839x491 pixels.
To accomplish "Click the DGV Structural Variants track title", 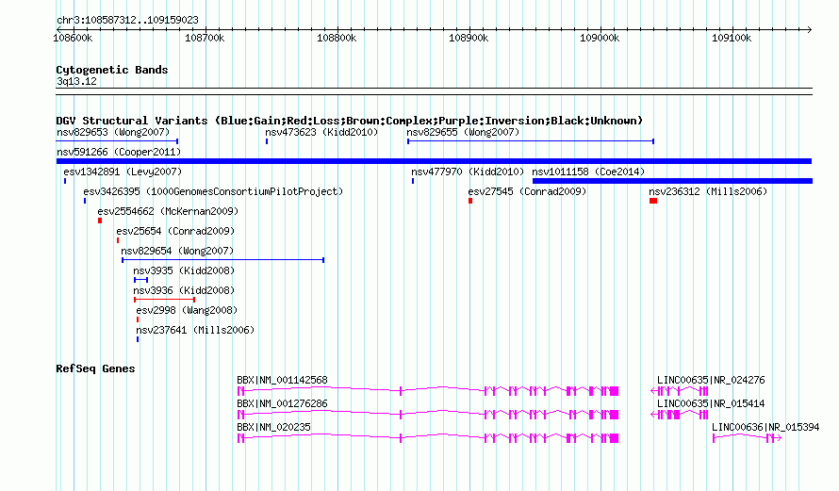I will tap(350, 121).
